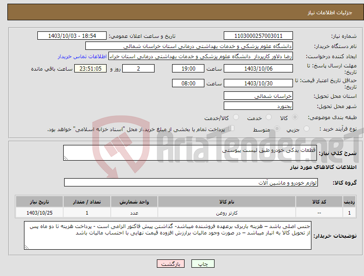This screenshot has width=364, height=276.
Task: Click the نوع فرآیند خرید label
Action: 338,129
